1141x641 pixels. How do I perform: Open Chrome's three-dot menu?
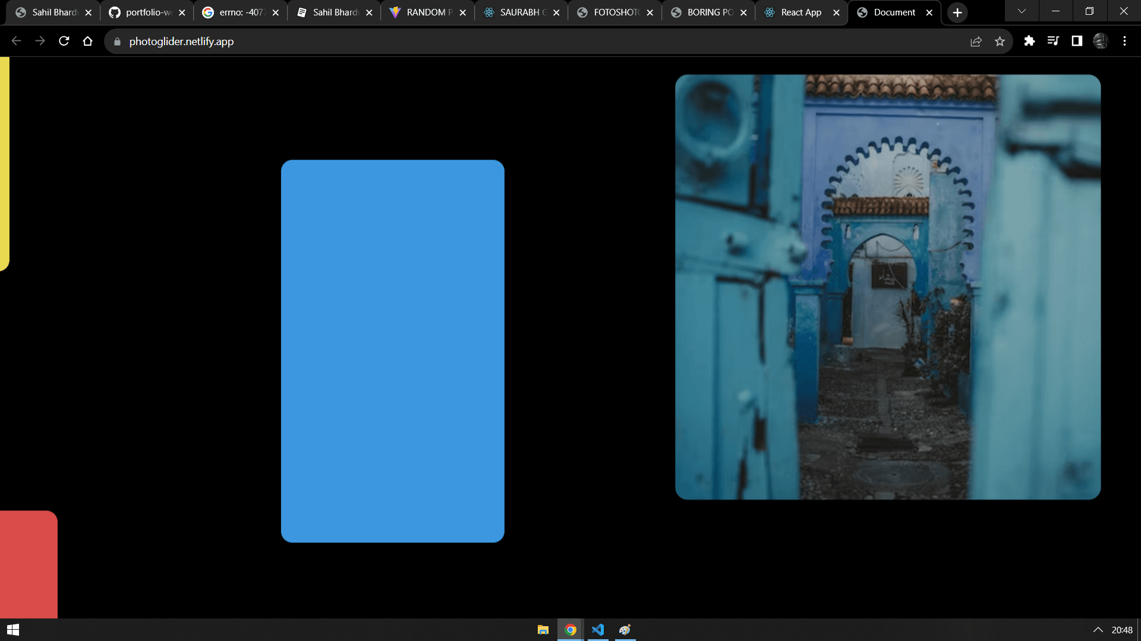1124,41
